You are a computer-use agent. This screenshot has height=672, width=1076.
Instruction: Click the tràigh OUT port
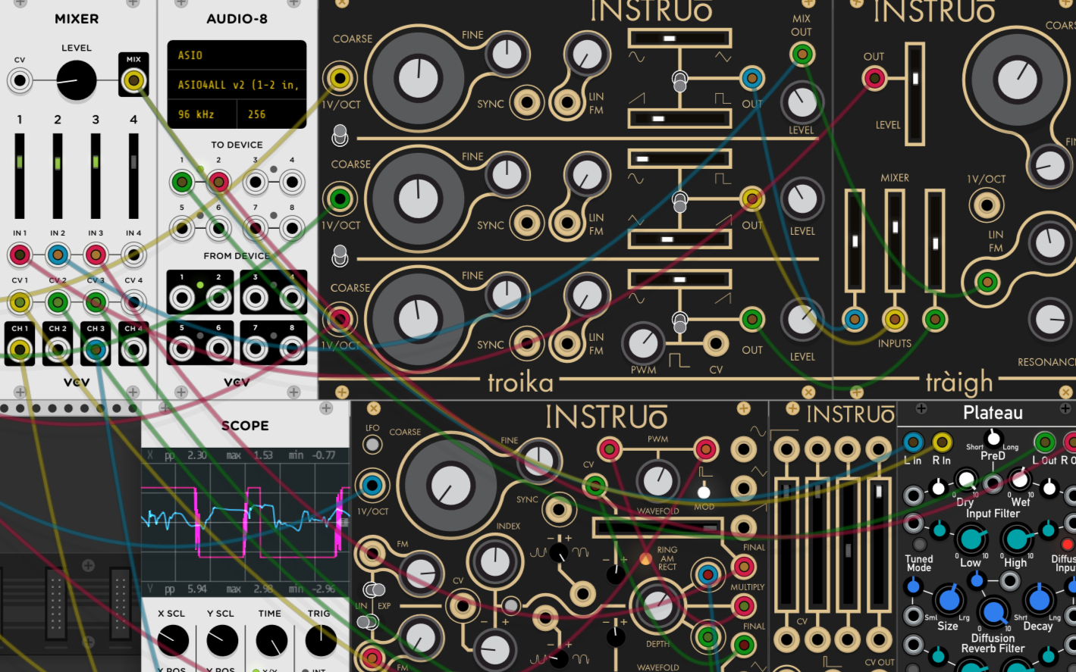click(874, 77)
